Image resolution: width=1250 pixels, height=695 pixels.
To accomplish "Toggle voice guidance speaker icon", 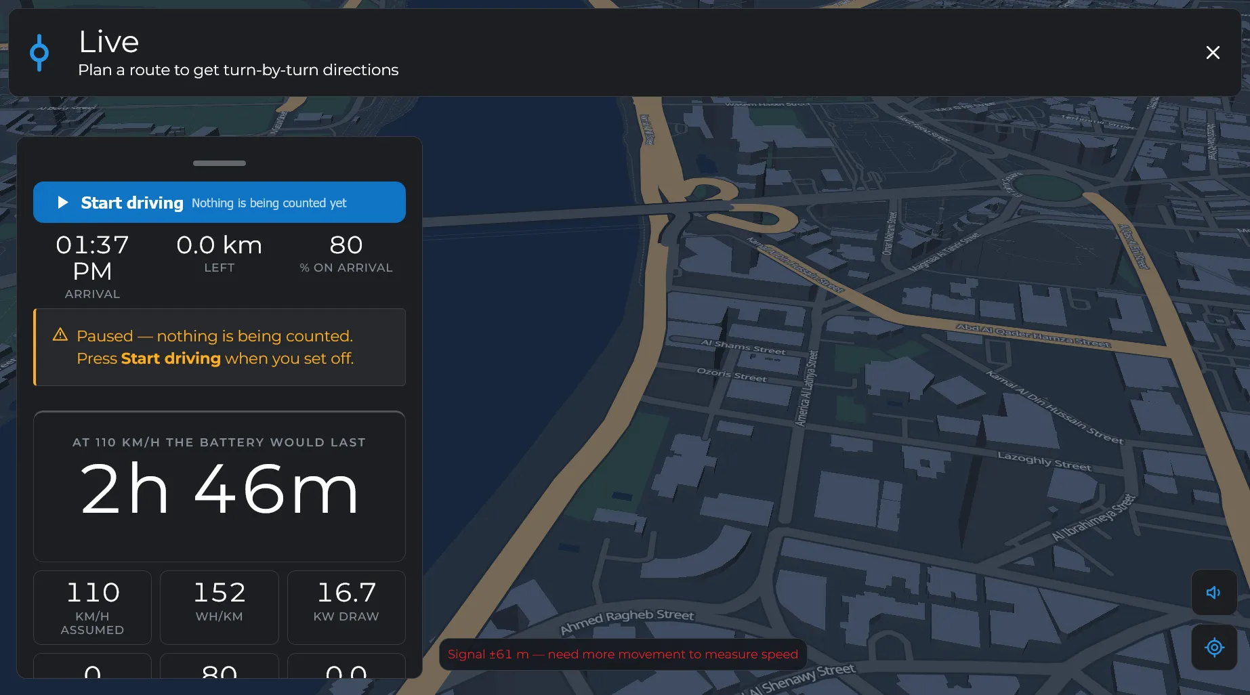I will coord(1214,593).
